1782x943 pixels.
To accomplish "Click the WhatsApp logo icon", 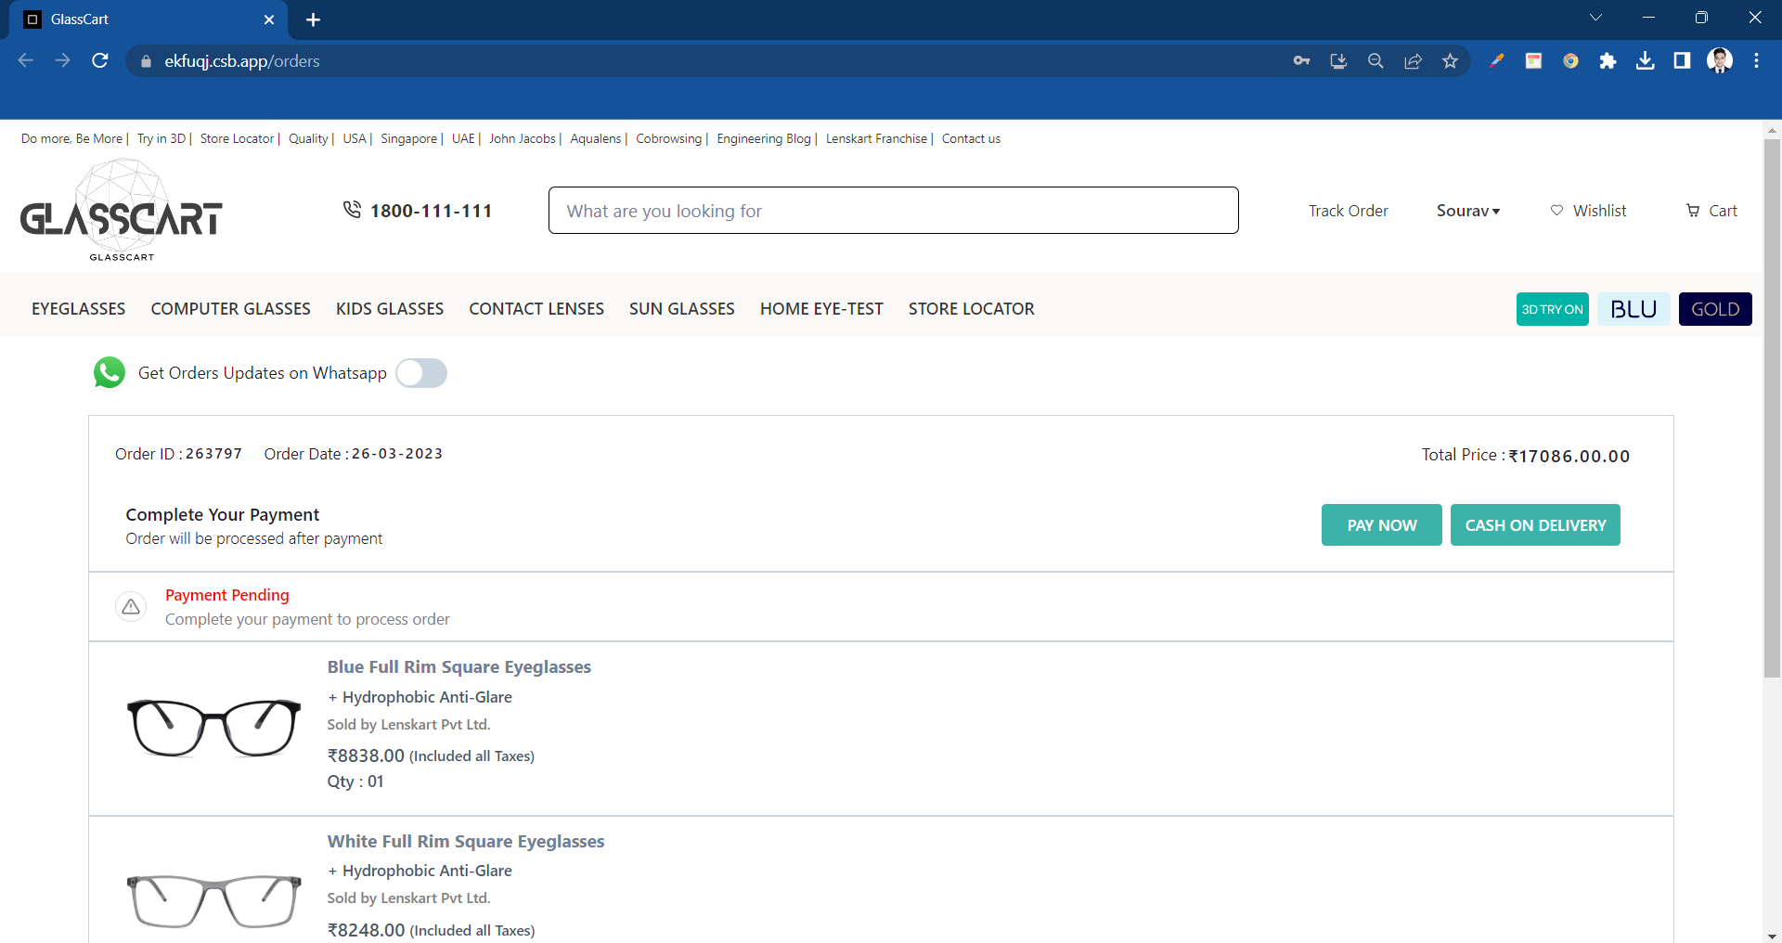I will (x=110, y=373).
